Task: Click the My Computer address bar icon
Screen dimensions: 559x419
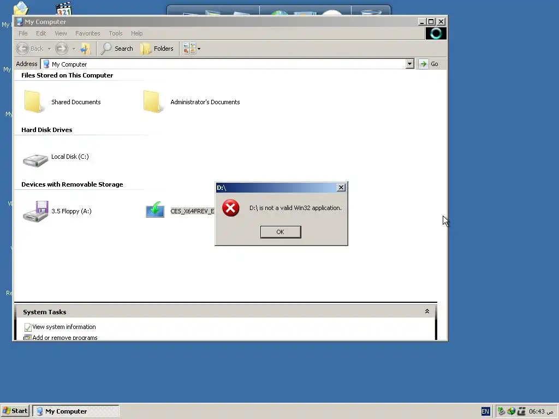Action: pos(46,64)
